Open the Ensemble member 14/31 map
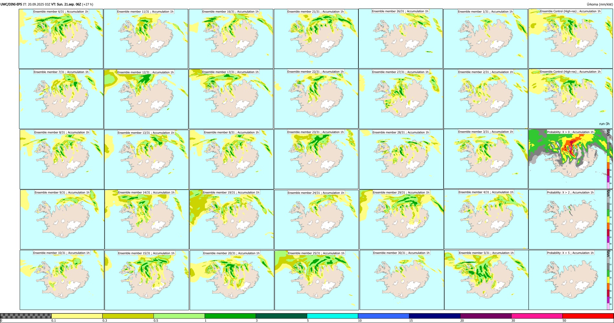This screenshot has height=323, width=614. (147, 219)
